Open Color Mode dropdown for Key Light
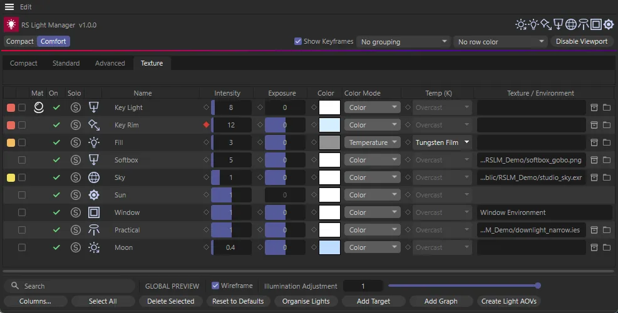The height and width of the screenshot is (313, 618). (372, 107)
